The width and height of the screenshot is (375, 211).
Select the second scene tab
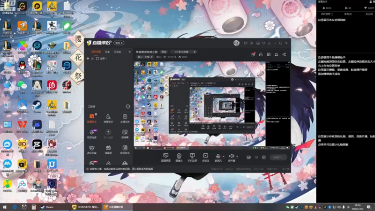tap(107, 52)
